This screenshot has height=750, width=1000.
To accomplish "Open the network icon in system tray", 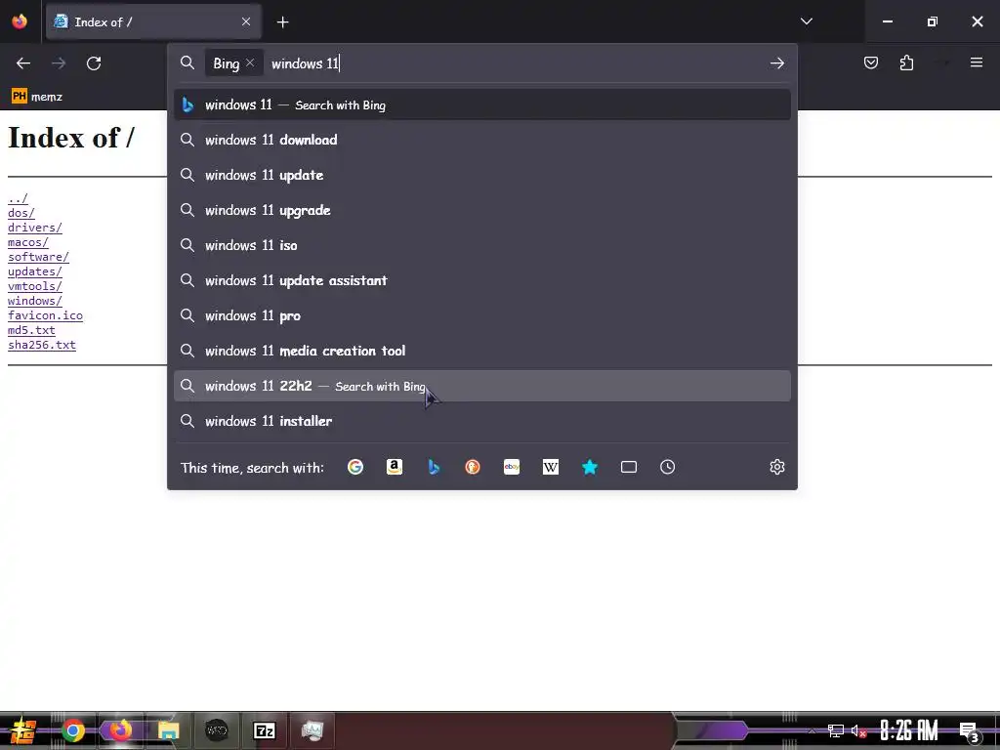I will click(836, 730).
